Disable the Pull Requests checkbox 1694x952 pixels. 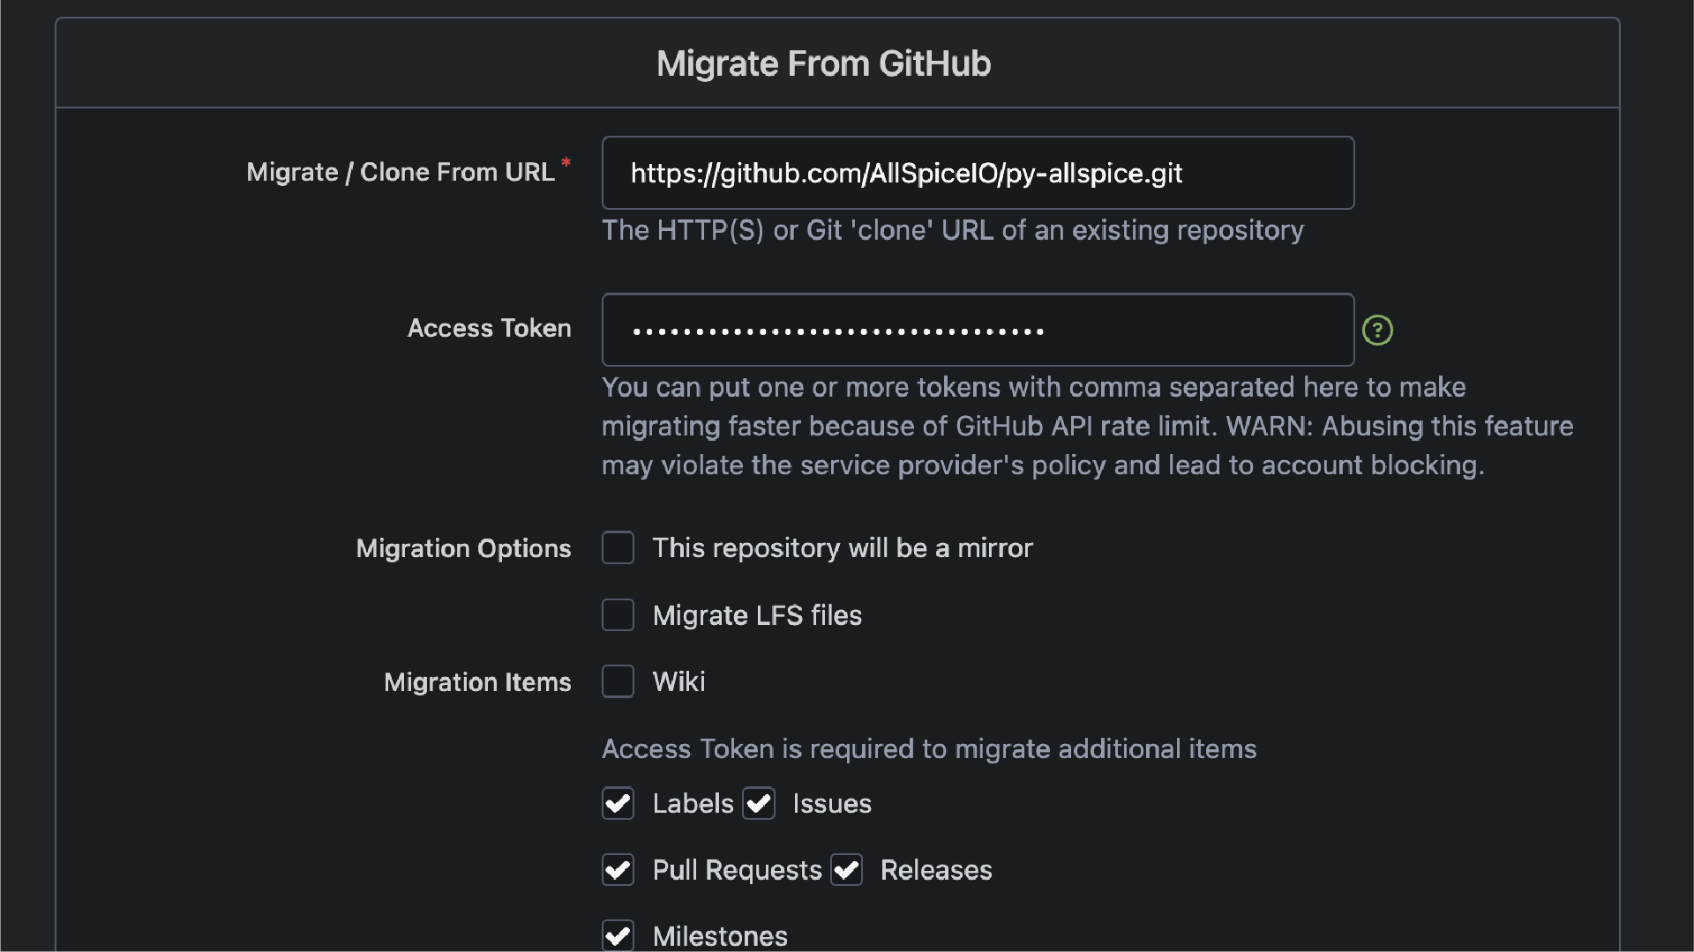click(618, 870)
